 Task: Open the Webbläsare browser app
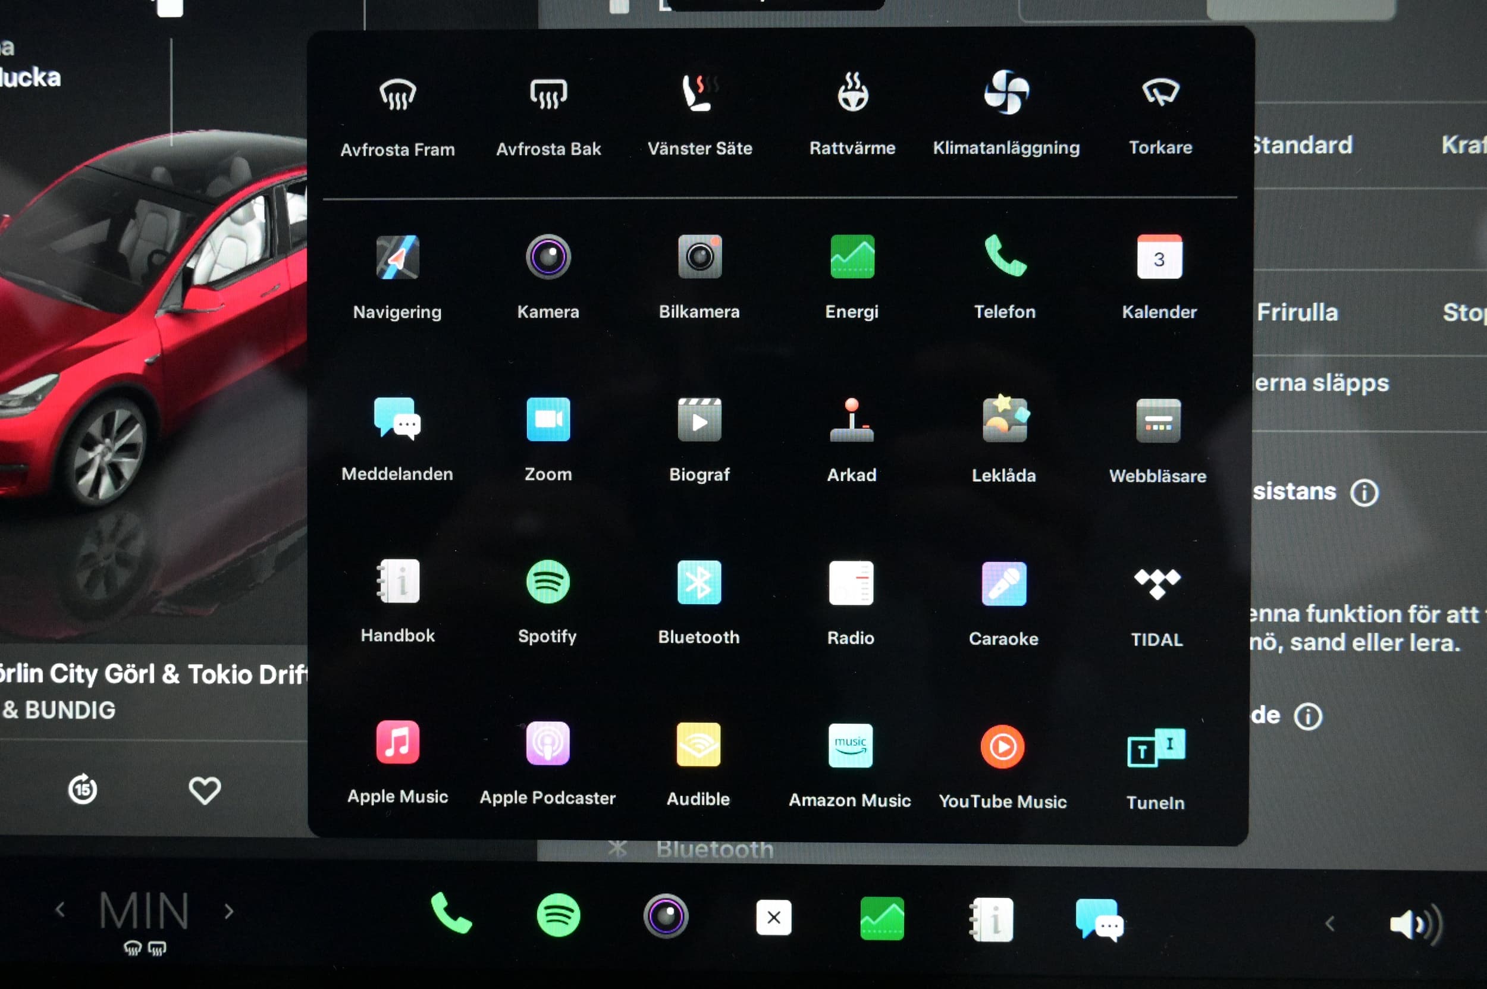pos(1157,441)
